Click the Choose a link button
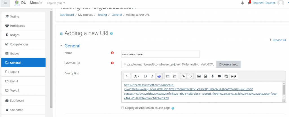 (228, 64)
